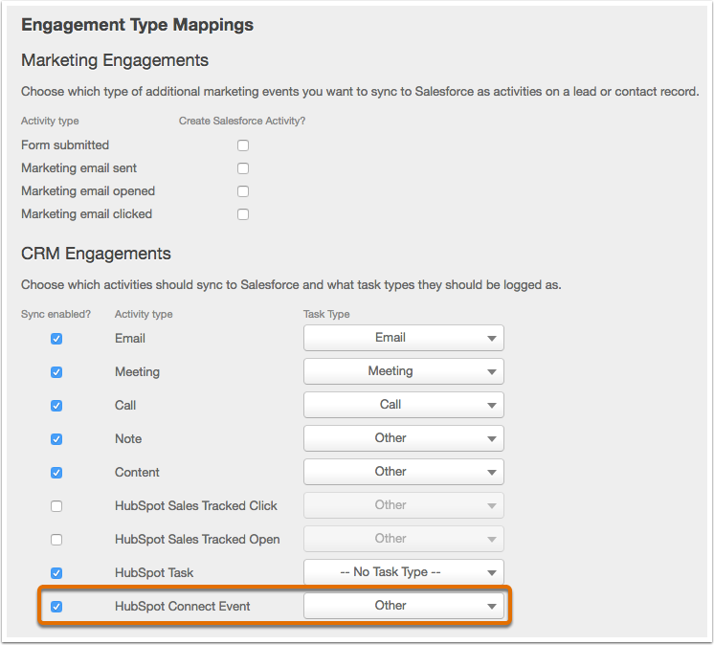Check the Marketing email sent box
714x645 pixels.
click(243, 168)
